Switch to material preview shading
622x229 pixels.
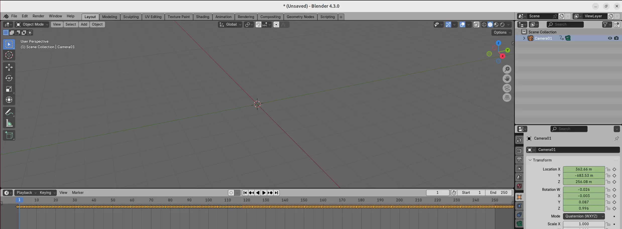[x=496, y=24]
